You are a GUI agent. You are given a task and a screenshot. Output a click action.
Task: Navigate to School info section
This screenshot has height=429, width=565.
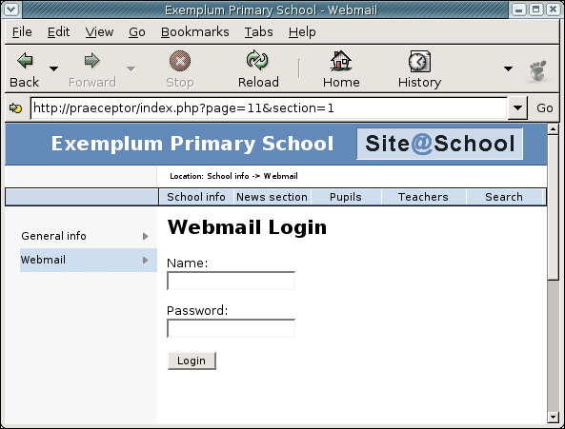tap(196, 197)
